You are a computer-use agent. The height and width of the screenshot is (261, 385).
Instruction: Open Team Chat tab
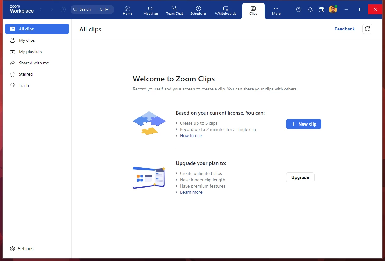[175, 11]
